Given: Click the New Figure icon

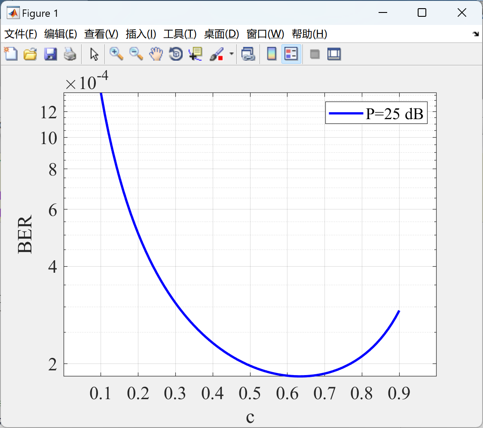Looking at the screenshot, I should click(11, 54).
